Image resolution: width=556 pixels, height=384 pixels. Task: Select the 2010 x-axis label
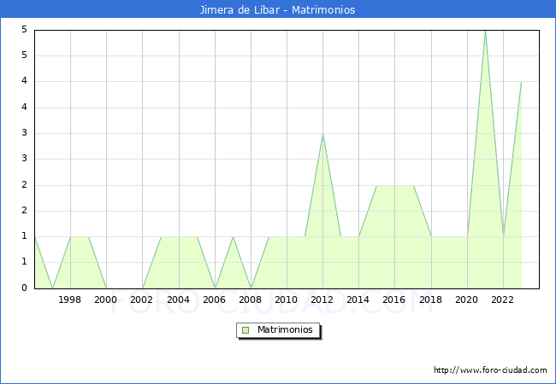287,300
